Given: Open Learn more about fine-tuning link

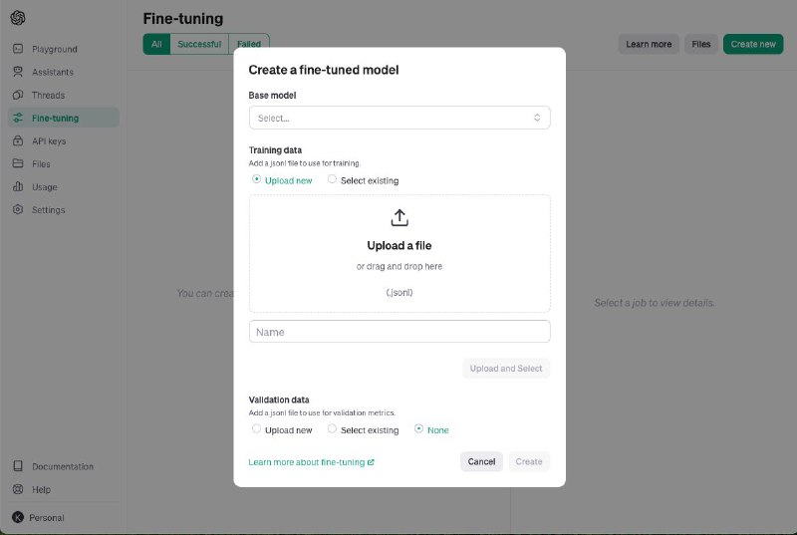Looking at the screenshot, I should 311,462.
